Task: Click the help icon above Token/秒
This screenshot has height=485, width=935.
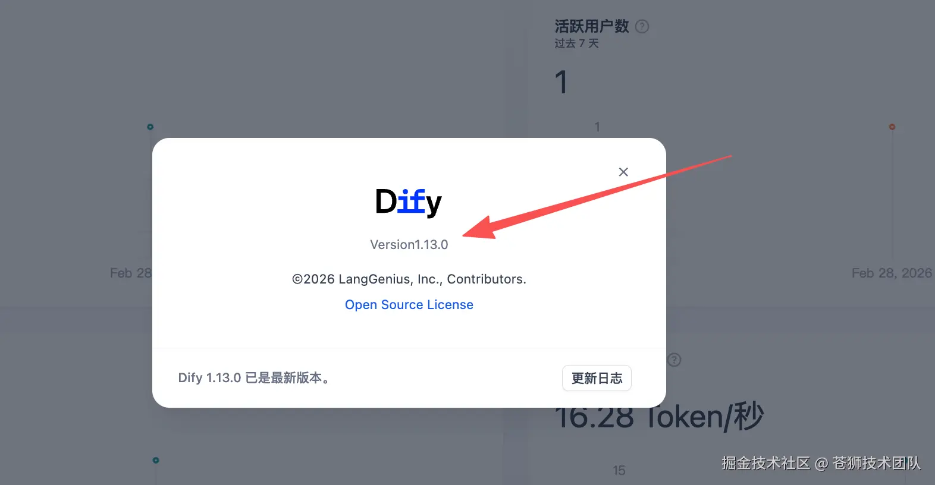Action: click(674, 360)
